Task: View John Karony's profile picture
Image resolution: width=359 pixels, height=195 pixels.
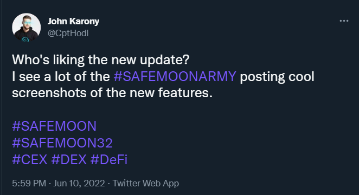Action: (x=27, y=28)
